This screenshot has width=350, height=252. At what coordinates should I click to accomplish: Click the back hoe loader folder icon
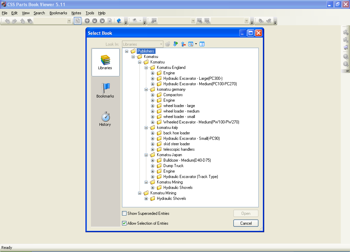[159, 133]
